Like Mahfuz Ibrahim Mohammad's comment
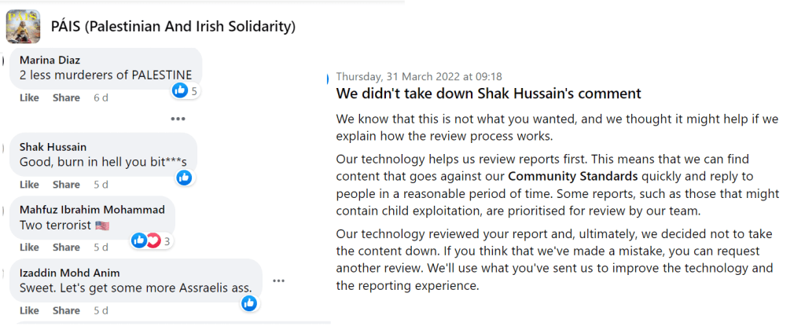805x330 pixels. [x=29, y=247]
